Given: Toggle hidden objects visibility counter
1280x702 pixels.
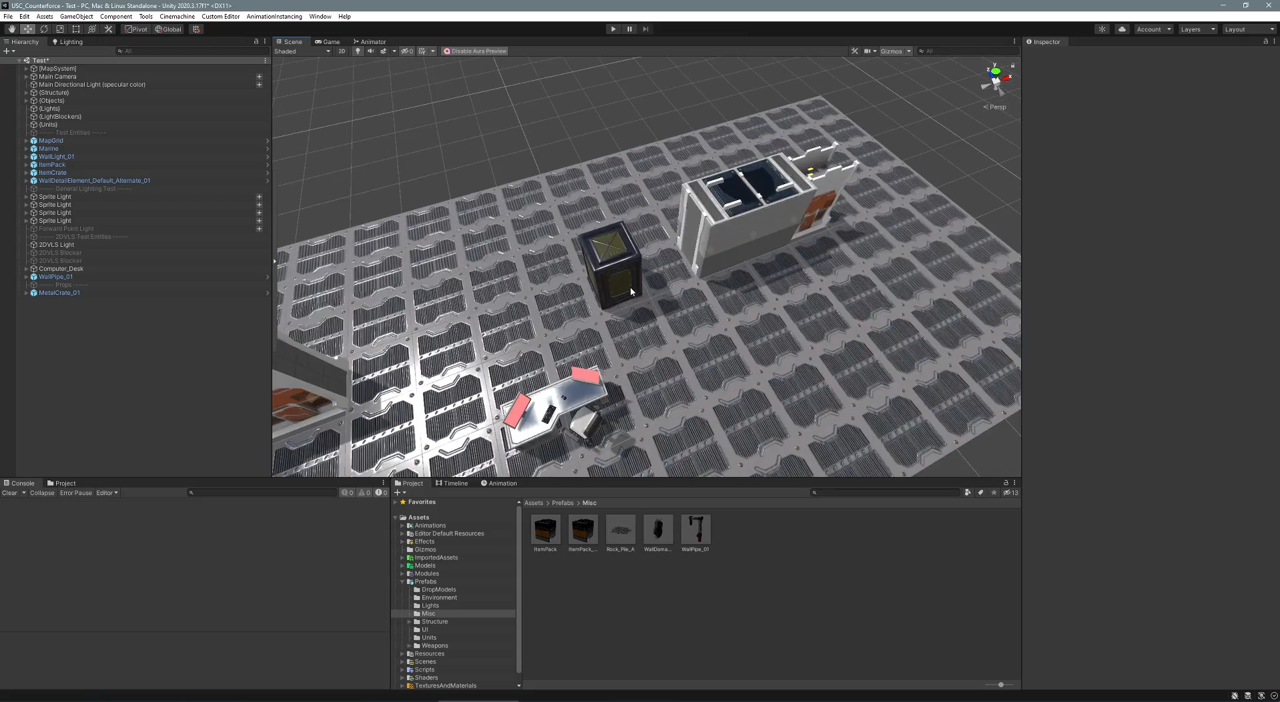Looking at the screenshot, I should click(x=407, y=51).
